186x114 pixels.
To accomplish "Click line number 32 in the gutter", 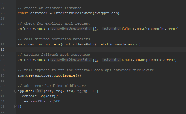I will click(x=2, y=49).
